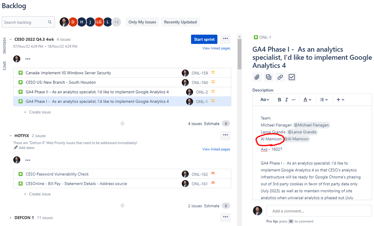
Task: Click the @Lance Grandis mention
Action: tap(302, 132)
